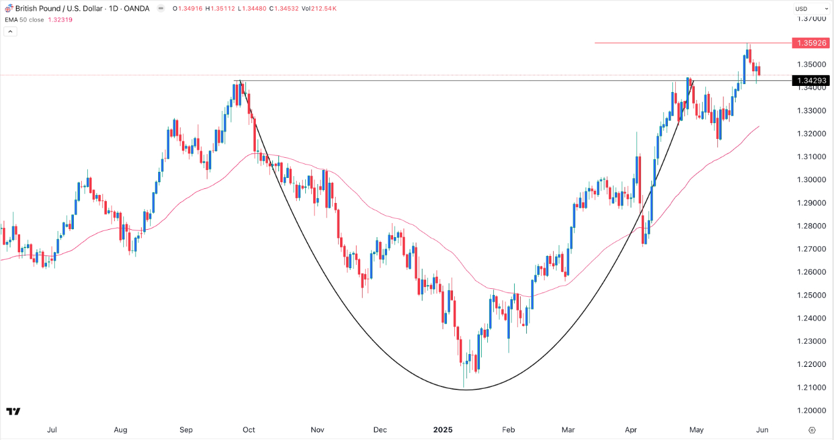The width and height of the screenshot is (834, 440).
Task: Click the 1.20000 price axis label
Action: 811,411
